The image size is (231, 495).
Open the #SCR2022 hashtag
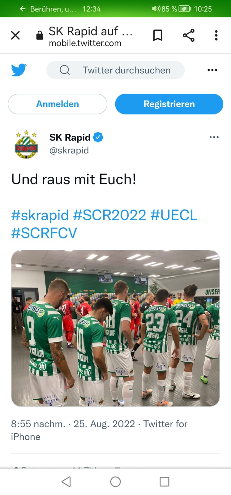[109, 215]
